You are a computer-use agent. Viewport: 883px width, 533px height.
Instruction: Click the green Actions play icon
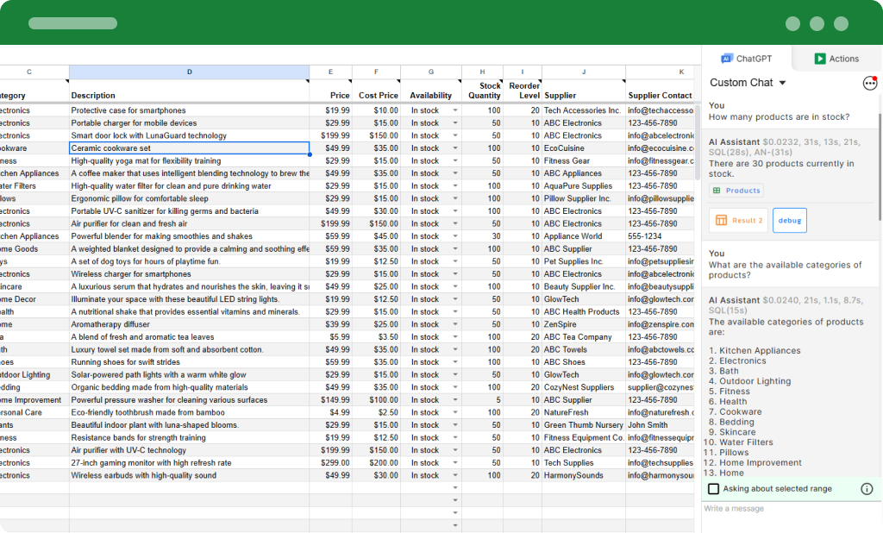click(820, 59)
